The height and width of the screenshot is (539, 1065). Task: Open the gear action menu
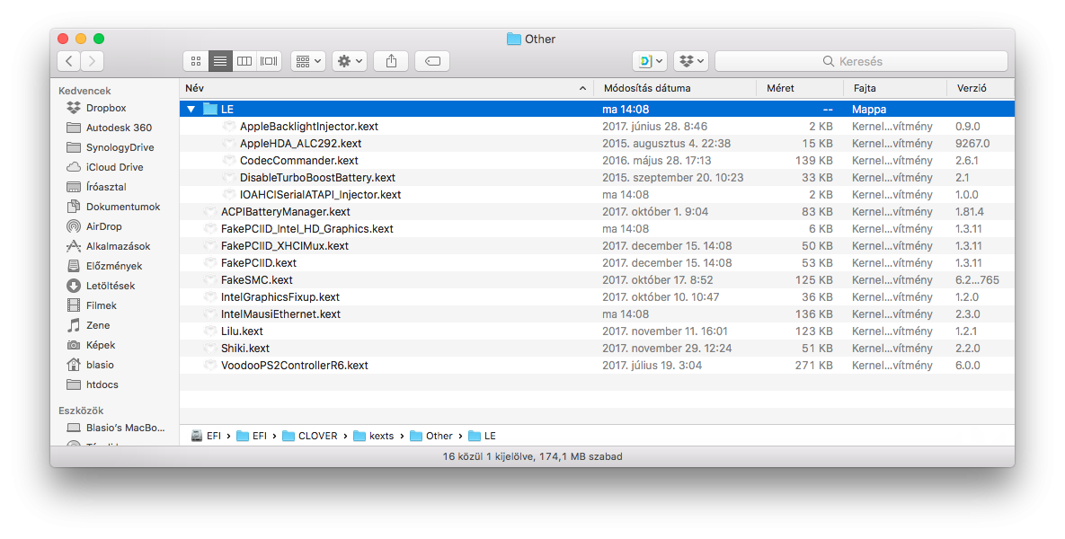(x=350, y=61)
